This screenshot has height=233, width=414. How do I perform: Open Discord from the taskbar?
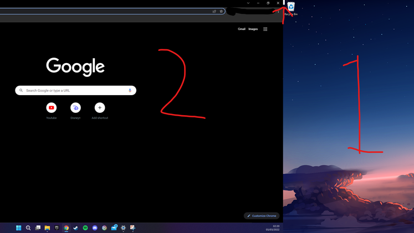(95, 227)
